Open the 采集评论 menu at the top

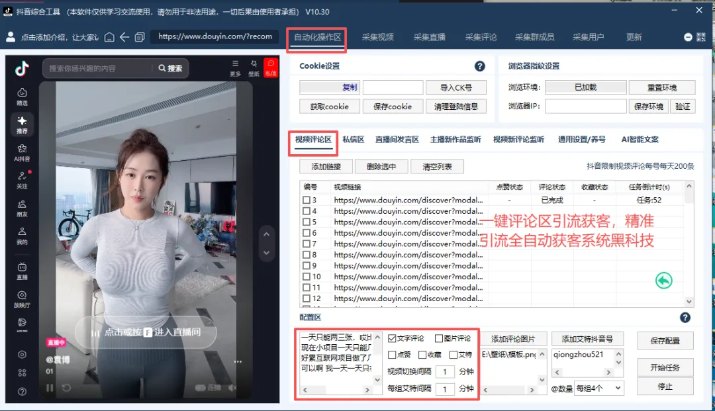coord(481,37)
